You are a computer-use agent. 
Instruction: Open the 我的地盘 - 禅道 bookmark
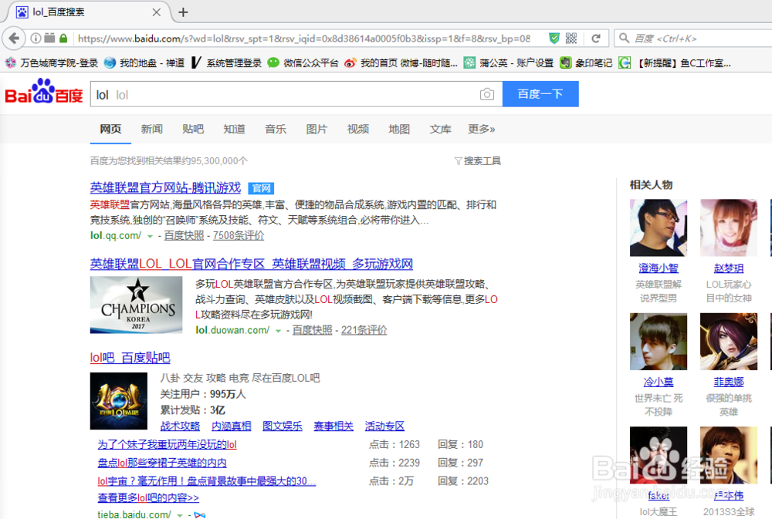[x=145, y=63]
